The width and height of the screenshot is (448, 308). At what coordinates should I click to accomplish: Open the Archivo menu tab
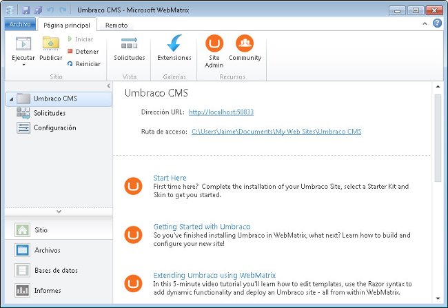[x=20, y=24]
